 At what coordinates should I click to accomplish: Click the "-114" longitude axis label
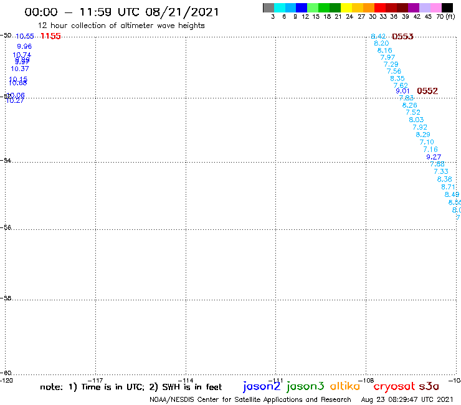click(x=186, y=381)
